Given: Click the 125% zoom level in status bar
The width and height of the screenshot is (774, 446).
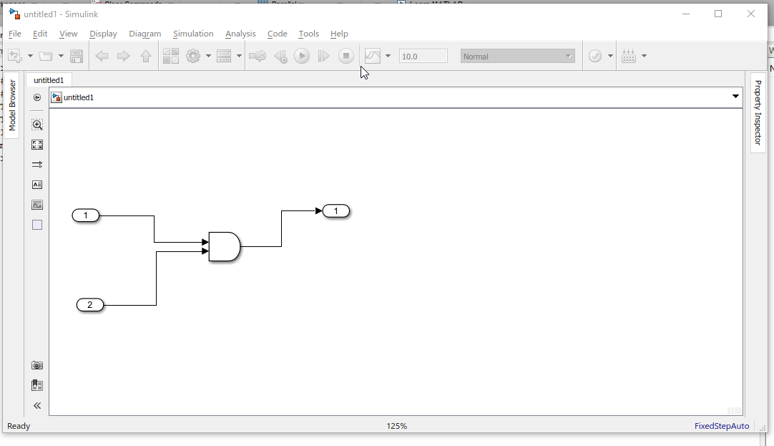Looking at the screenshot, I should point(397,426).
